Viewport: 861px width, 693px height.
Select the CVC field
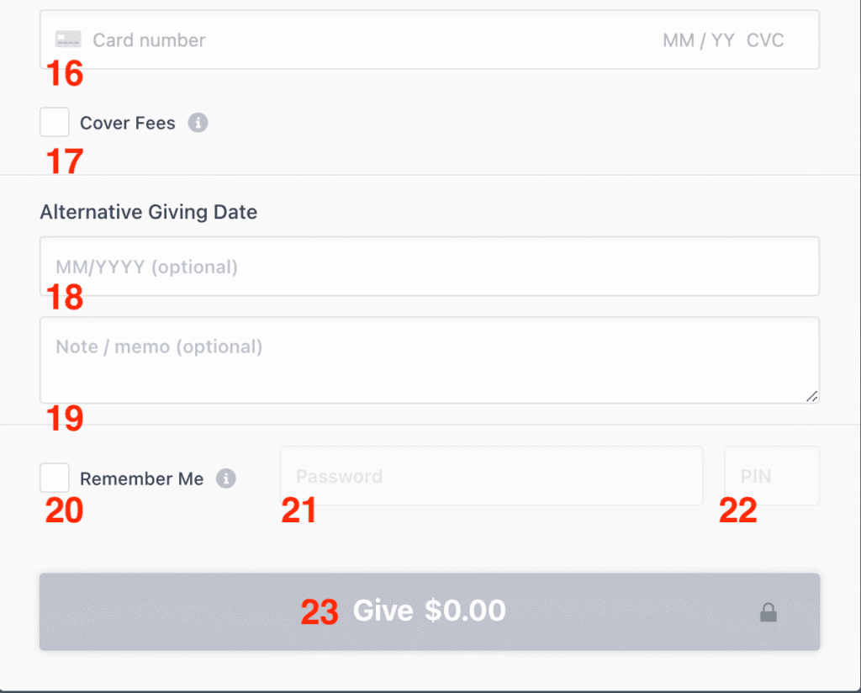coord(765,40)
